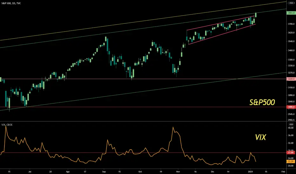Click the 3380.0 price axis label

click(x=291, y=59)
